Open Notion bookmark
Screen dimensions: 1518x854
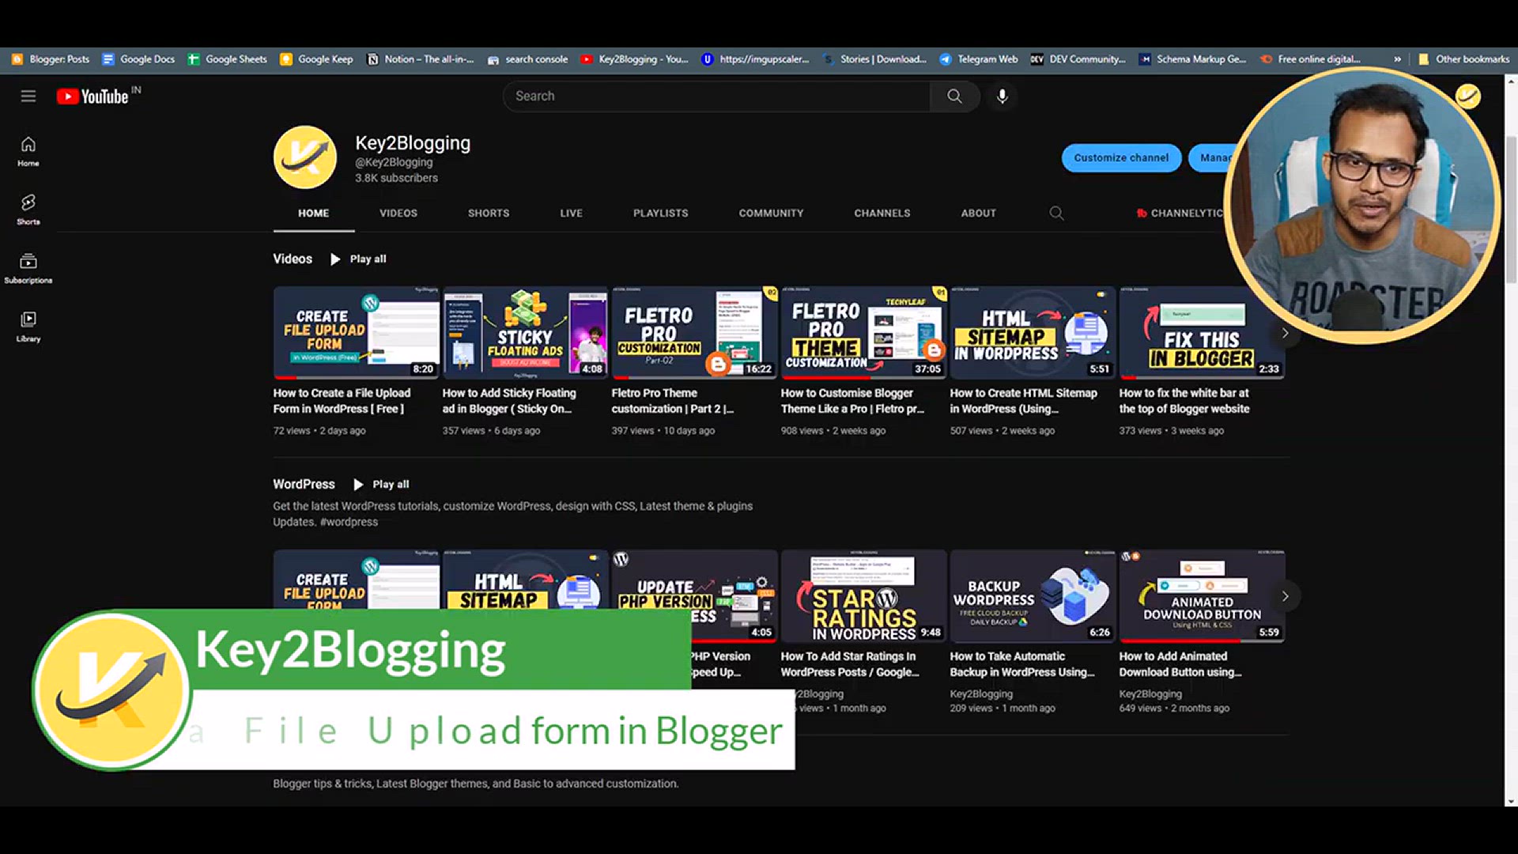click(x=421, y=59)
